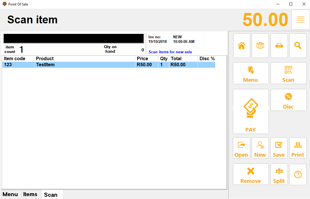Switch to the Menu tab
This screenshot has height=199, width=310.
10,194
